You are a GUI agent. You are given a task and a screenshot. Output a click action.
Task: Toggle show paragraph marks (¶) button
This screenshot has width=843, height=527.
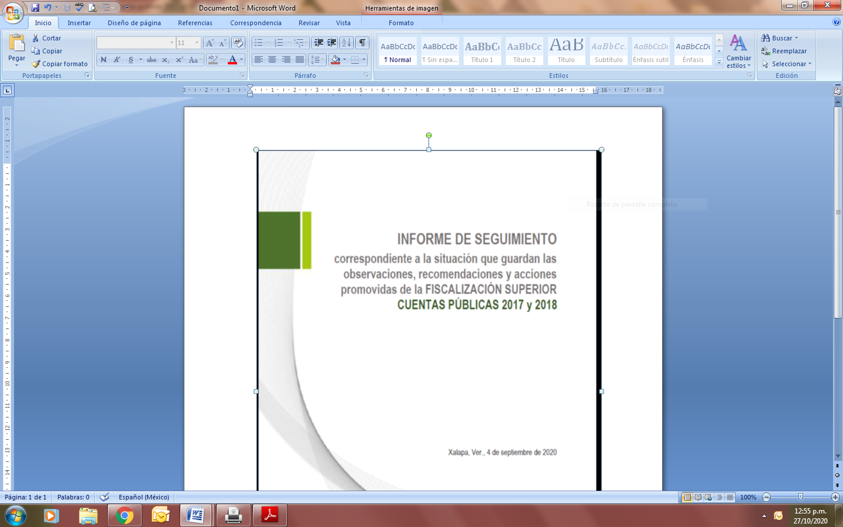(362, 43)
